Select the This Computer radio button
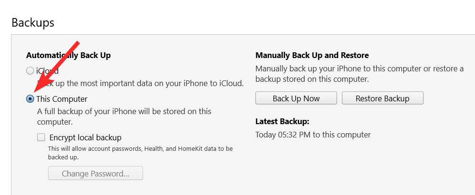The width and height of the screenshot is (475, 195). (30, 99)
